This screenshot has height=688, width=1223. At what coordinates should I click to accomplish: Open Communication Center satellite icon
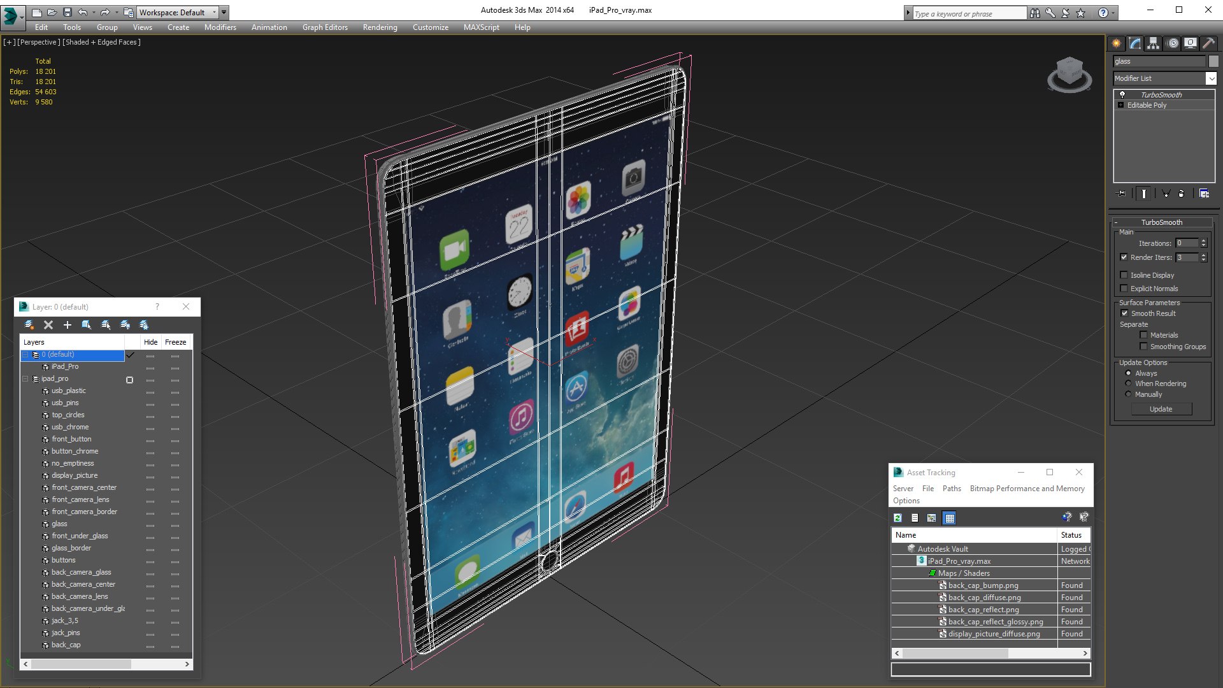click(x=1066, y=13)
